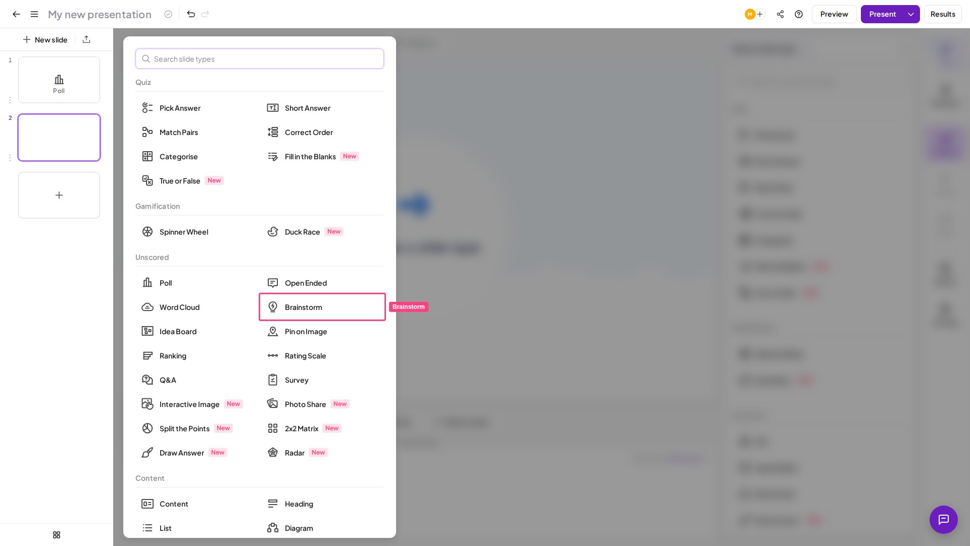Select Correct Order quiz type
Viewport: 970px width, 546px height.
tap(322, 132)
